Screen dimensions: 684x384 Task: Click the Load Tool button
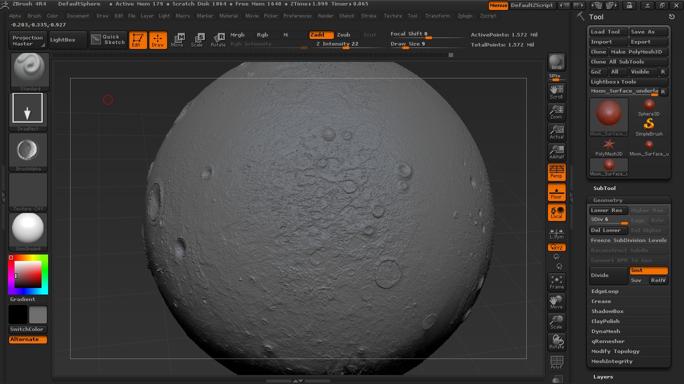click(x=608, y=31)
